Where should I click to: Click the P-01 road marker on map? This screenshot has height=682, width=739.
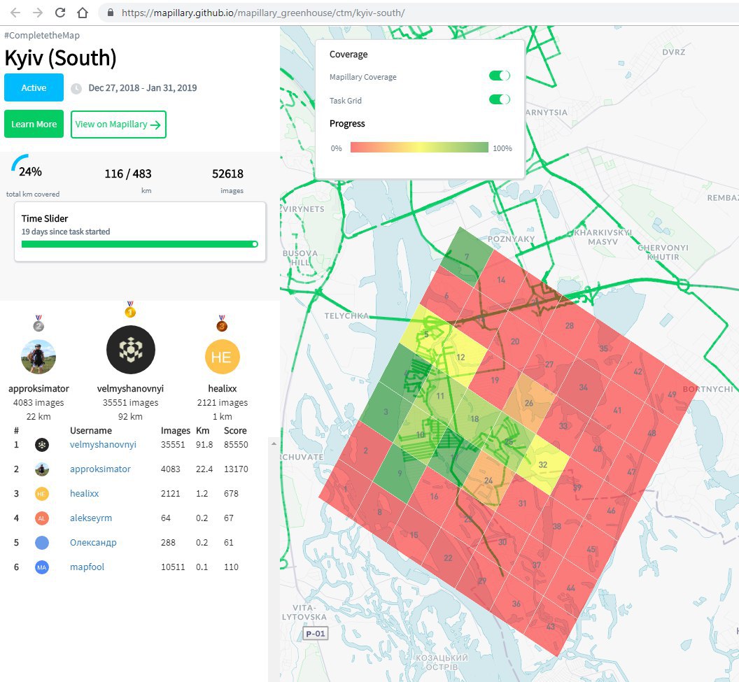tap(316, 634)
